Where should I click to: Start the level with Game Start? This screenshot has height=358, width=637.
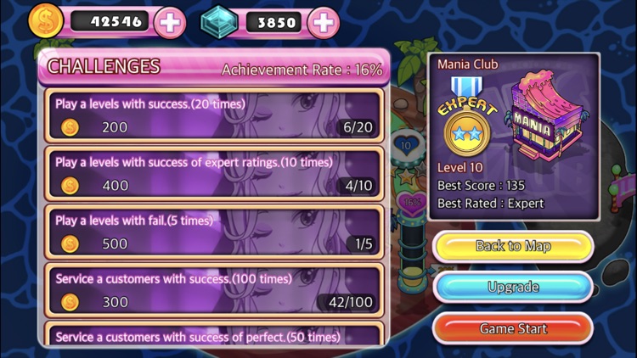pyautogui.click(x=513, y=328)
